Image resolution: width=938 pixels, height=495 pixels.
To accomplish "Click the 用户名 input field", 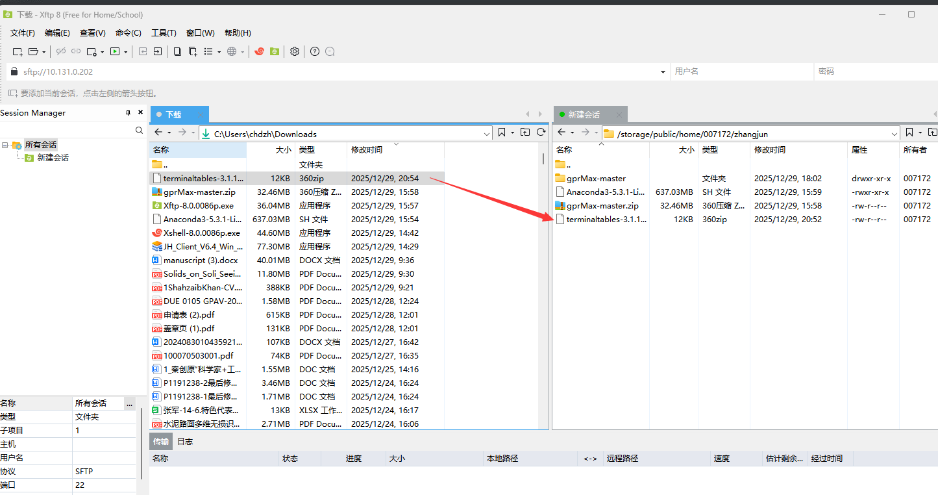I will 742,71.
